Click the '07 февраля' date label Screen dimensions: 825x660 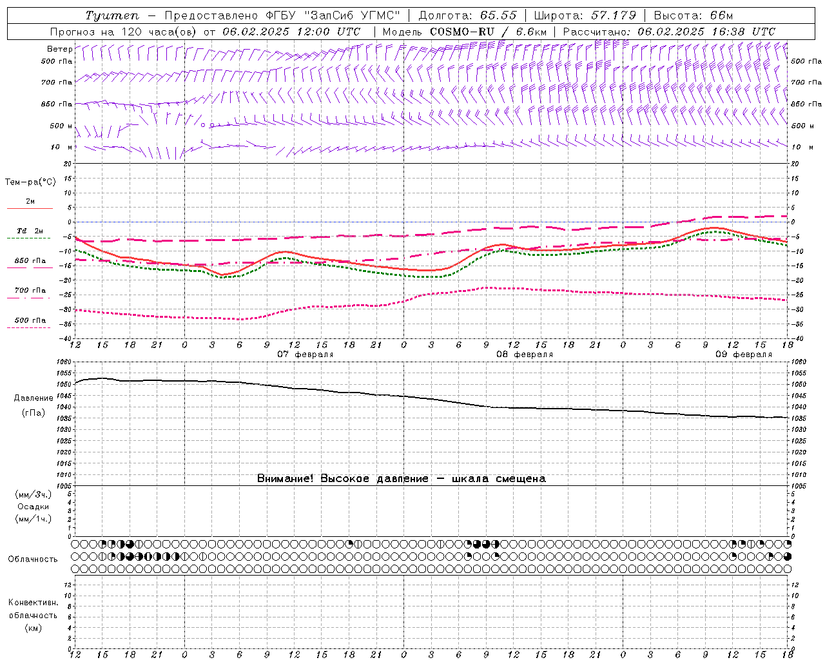coord(306,354)
